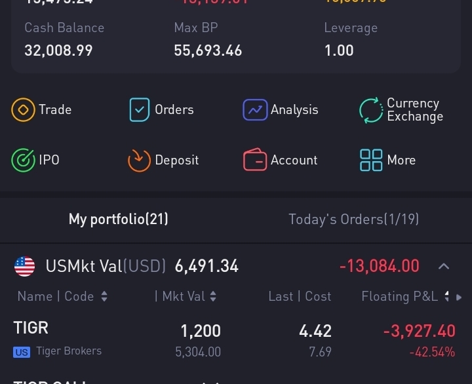Collapse the US market holdings chevron

click(x=444, y=266)
